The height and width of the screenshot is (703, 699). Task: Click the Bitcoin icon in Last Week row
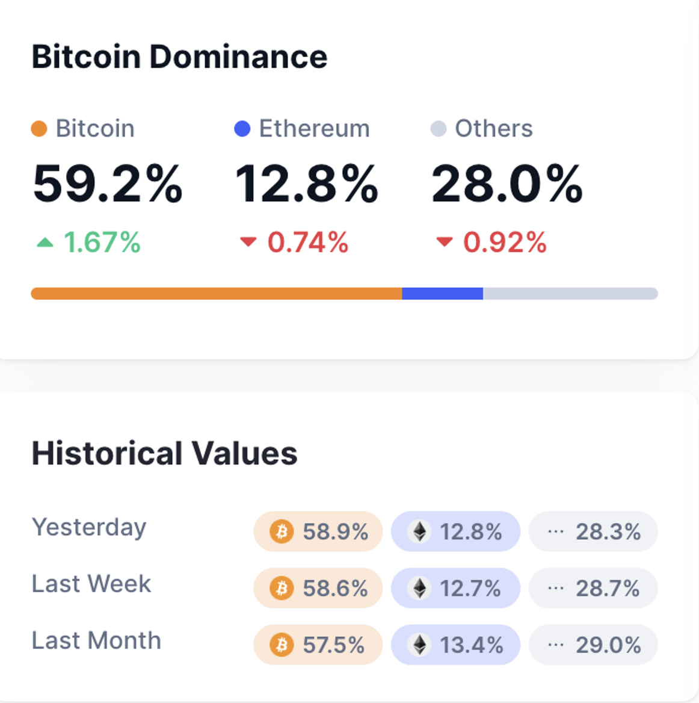pyautogui.click(x=282, y=588)
